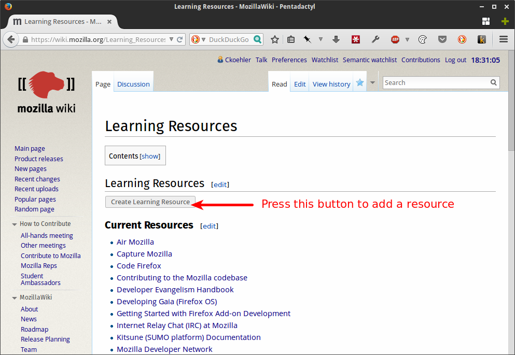The width and height of the screenshot is (515, 355).
Task: Click the browser URL address bar
Action: pos(98,40)
